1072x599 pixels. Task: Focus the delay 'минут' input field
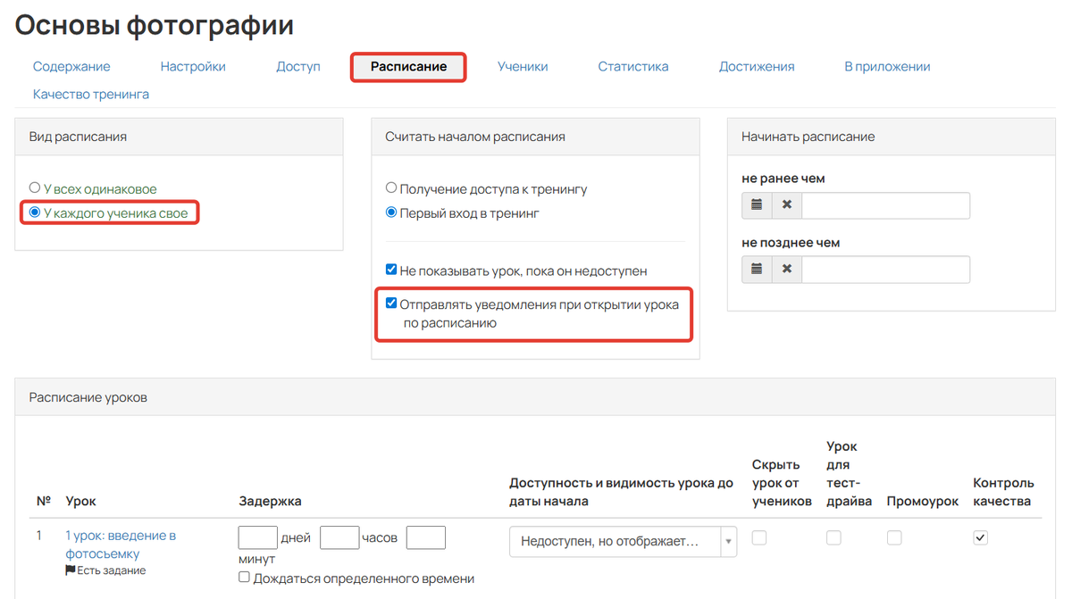pos(426,537)
